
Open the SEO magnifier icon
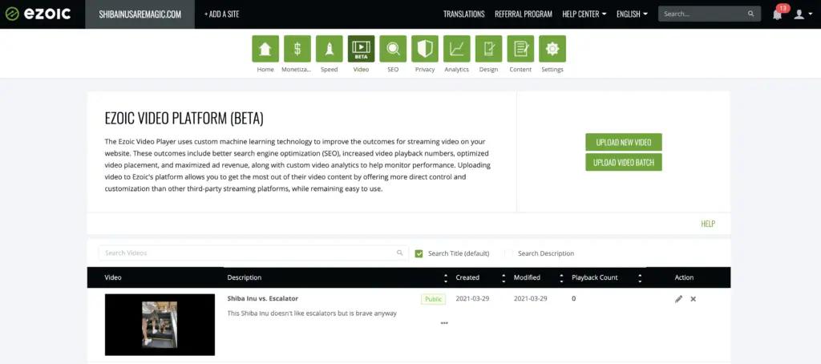point(393,49)
